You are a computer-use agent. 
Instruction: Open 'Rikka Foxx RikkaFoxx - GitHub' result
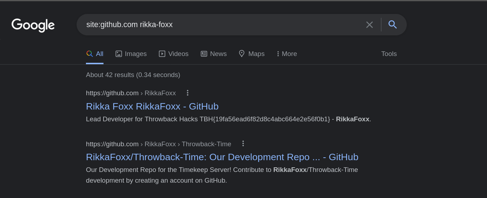pos(152,106)
